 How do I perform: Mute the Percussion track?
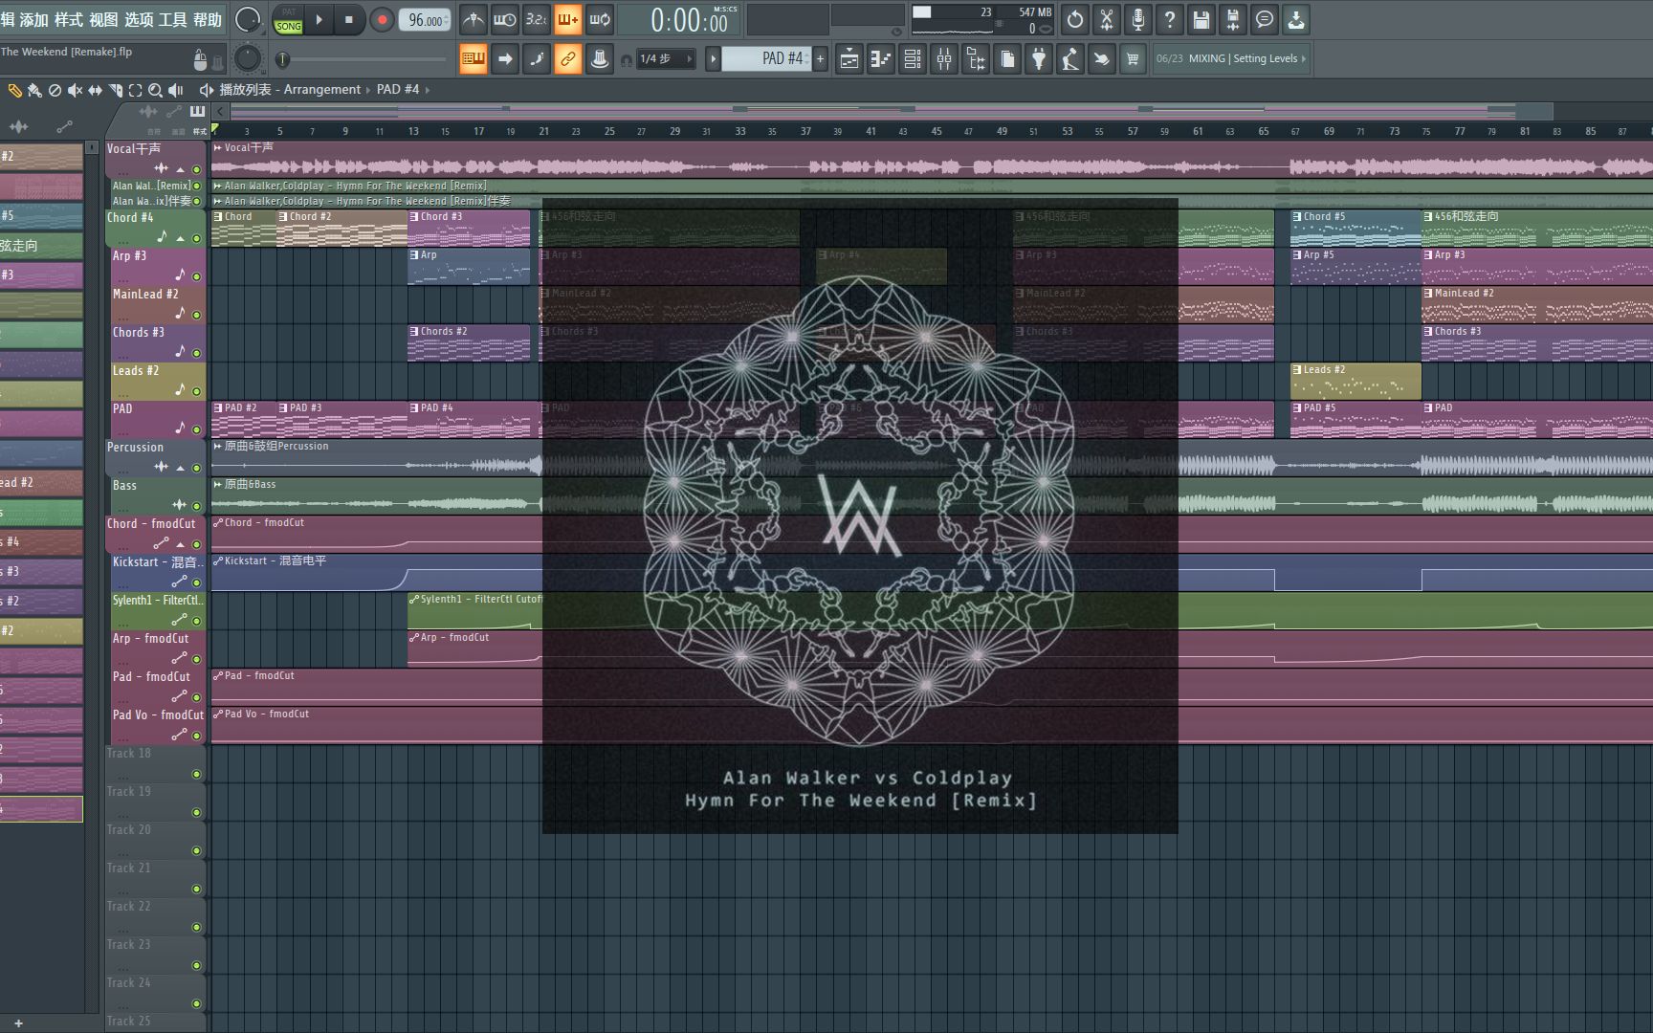coord(196,468)
